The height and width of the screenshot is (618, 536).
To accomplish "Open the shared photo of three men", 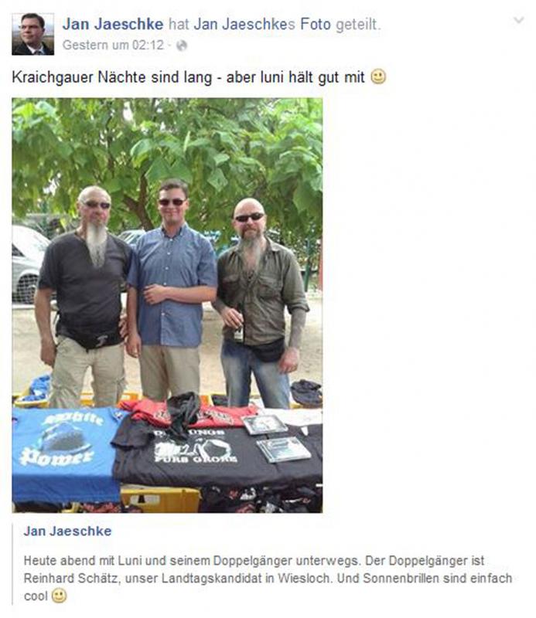I will point(167,305).
